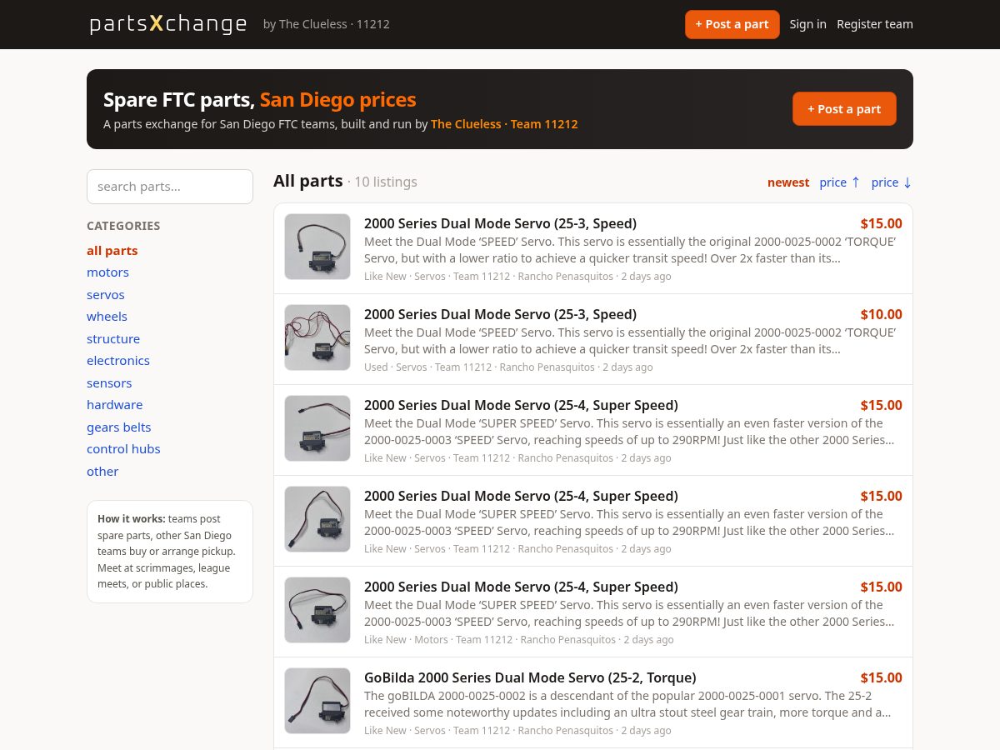This screenshot has height=750, width=1000.
Task: Filter by control hubs category
Action: coord(123,449)
